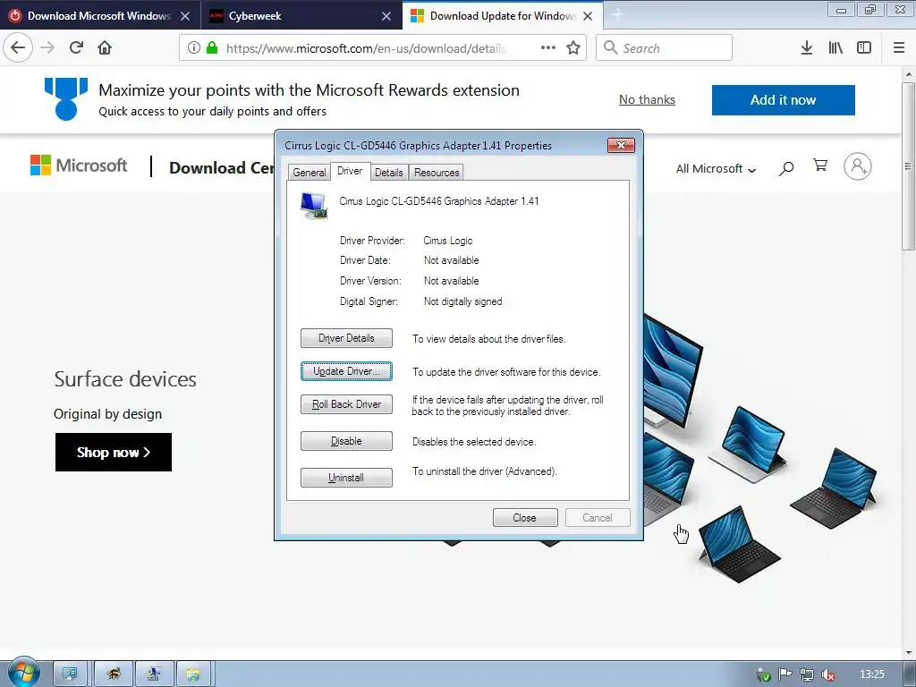Screen dimensions: 916x687
Task: Show site information icon in address bar
Action: coord(194,48)
